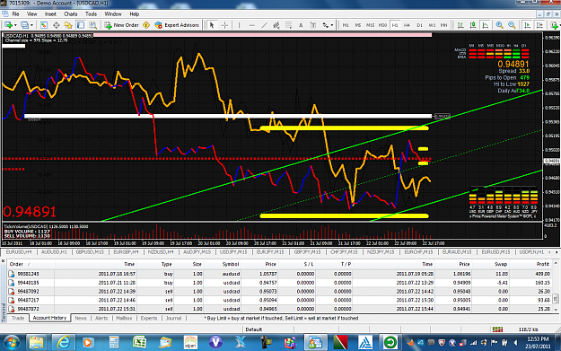561x351 pixels.
Task: Switch to Candlesticks display
Action: [473, 25]
